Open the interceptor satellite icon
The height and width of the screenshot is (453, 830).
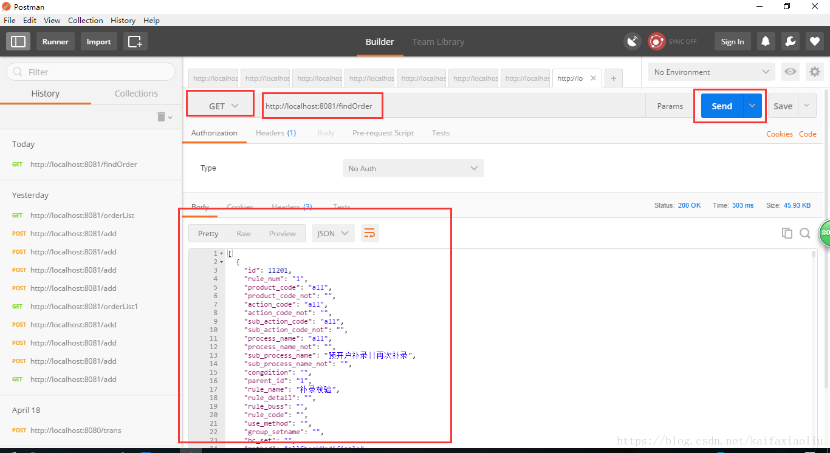tap(633, 41)
